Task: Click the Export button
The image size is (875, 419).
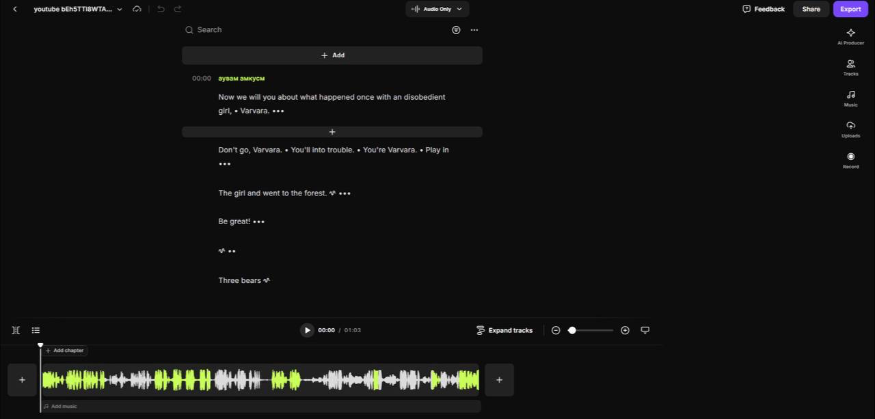Action: click(x=850, y=9)
